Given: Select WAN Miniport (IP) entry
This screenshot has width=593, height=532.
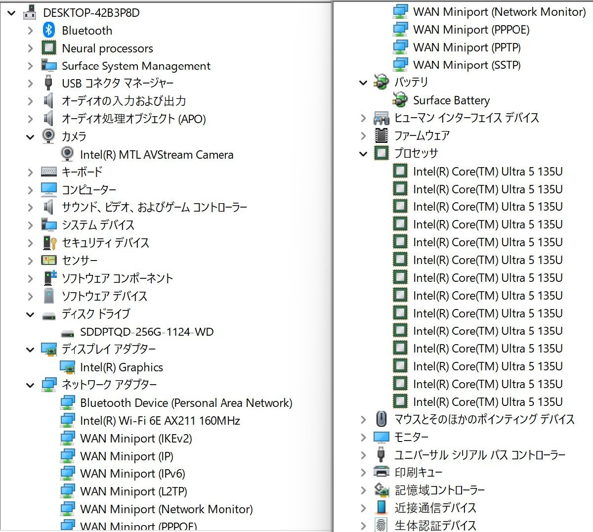Looking at the screenshot, I should 127,456.
